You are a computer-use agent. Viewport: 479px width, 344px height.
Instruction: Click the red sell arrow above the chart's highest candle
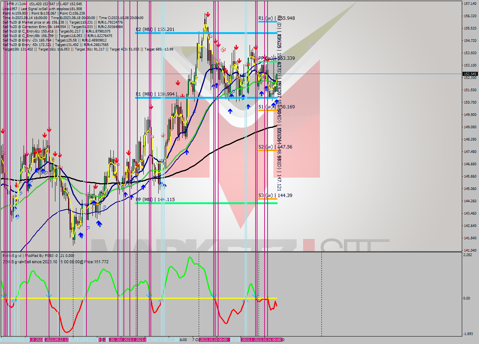click(x=207, y=14)
